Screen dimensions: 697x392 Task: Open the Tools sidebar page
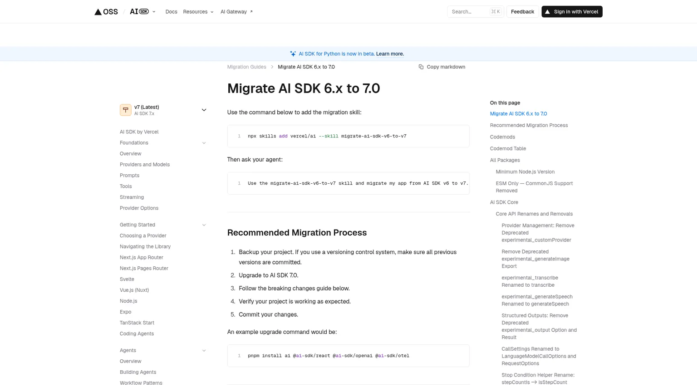126,186
